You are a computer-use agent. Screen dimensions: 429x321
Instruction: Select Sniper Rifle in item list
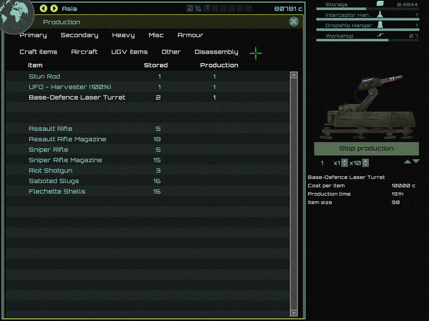[148, 150]
